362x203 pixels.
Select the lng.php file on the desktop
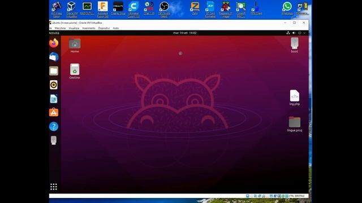tap(295, 98)
